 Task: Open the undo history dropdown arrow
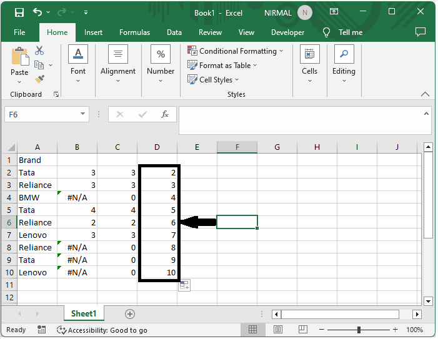(48, 12)
